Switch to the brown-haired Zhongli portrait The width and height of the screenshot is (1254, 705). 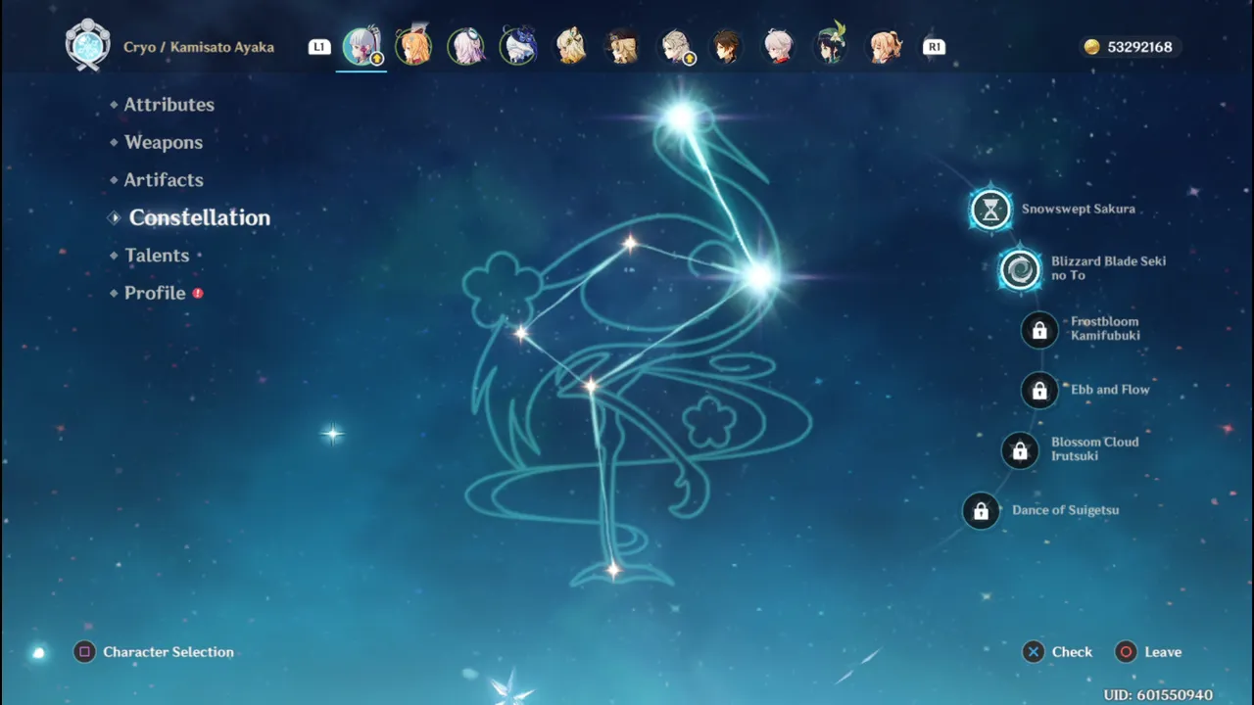tap(727, 46)
